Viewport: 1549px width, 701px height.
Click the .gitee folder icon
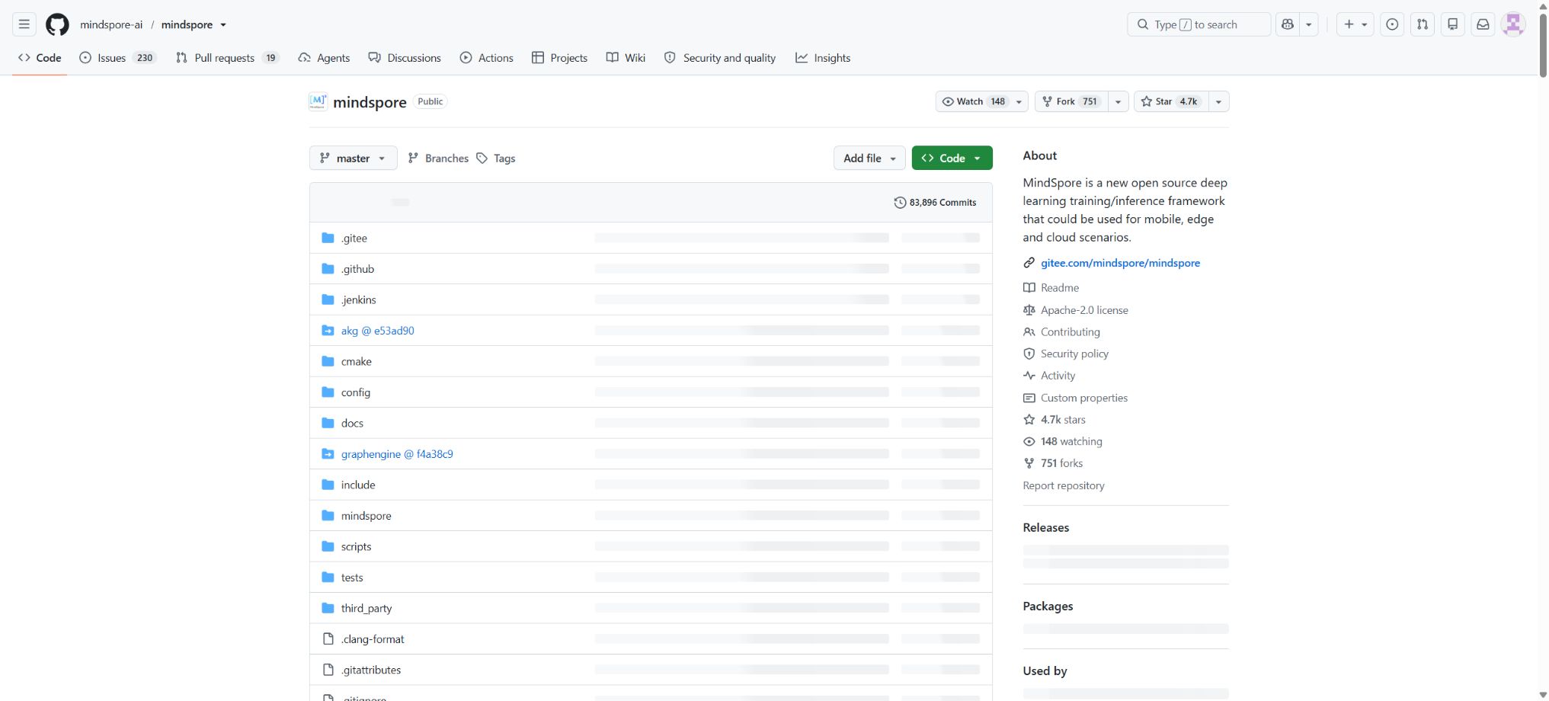(328, 238)
